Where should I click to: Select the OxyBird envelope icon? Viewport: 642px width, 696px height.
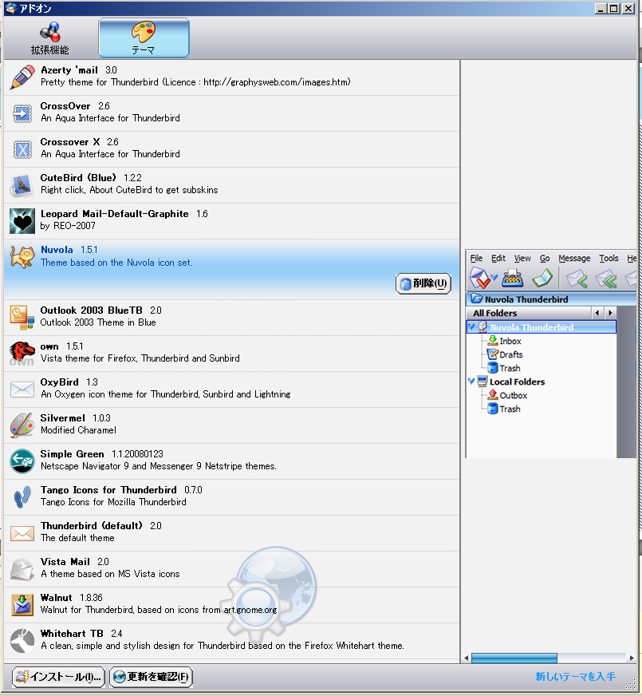click(x=22, y=390)
